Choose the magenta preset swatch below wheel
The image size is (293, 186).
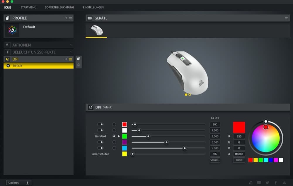[x=276, y=160]
